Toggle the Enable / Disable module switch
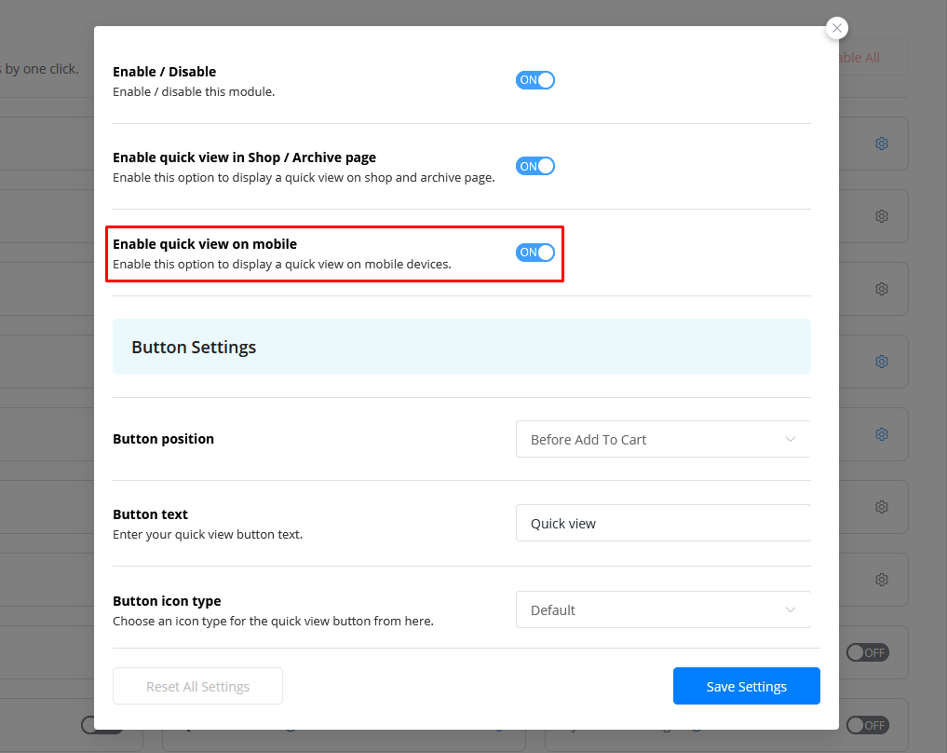 (535, 80)
